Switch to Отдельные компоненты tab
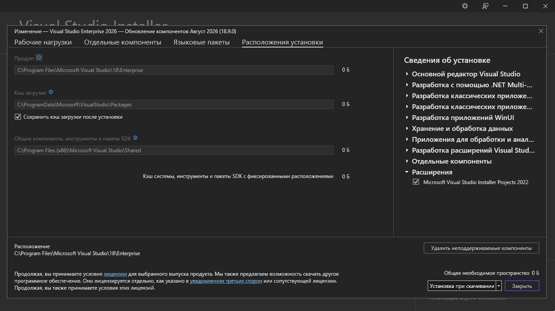Viewport: 555px width, 311px height. point(123,42)
